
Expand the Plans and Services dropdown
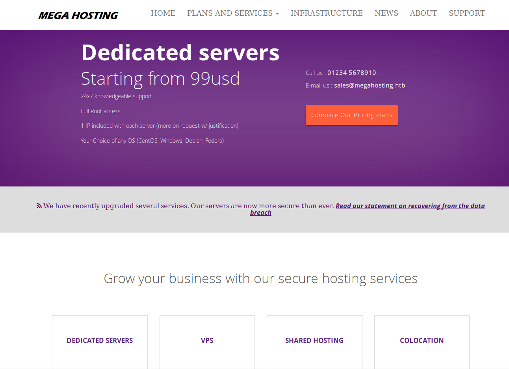[x=232, y=13]
